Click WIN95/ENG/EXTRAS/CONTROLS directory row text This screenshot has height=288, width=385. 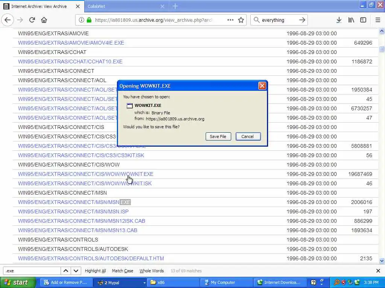58,240
